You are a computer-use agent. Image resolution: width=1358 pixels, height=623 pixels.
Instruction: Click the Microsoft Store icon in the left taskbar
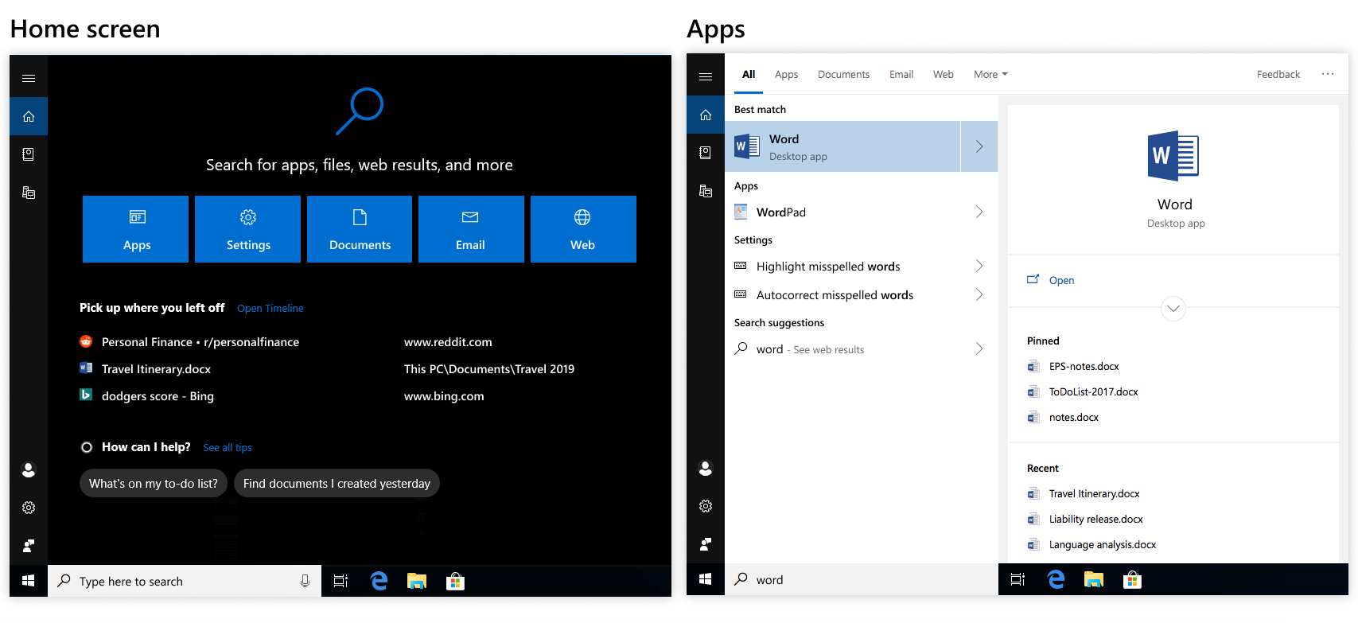(x=455, y=582)
